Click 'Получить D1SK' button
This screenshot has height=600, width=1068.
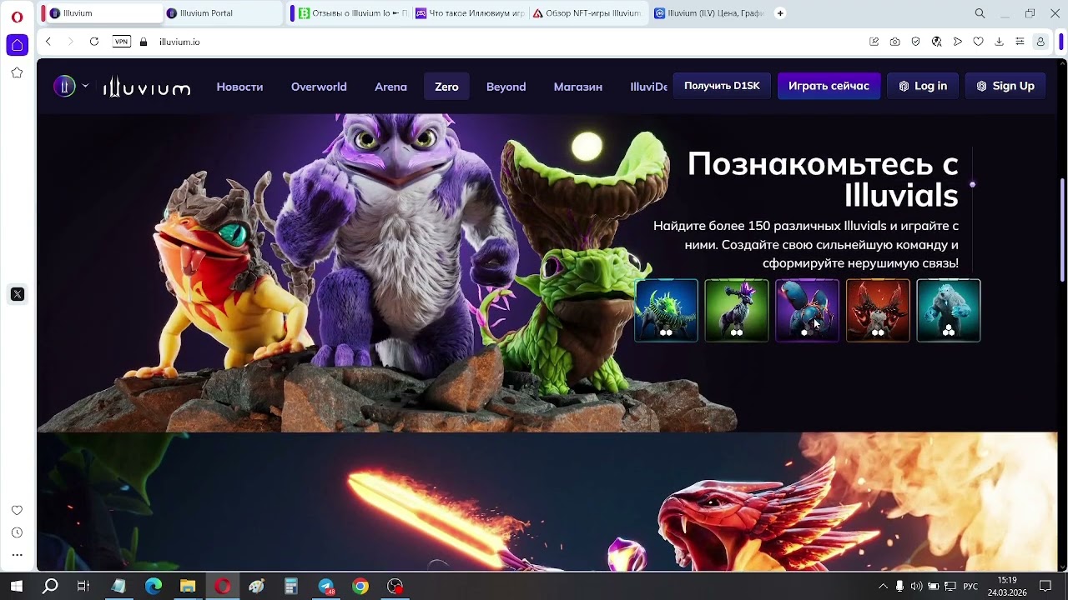pos(722,86)
